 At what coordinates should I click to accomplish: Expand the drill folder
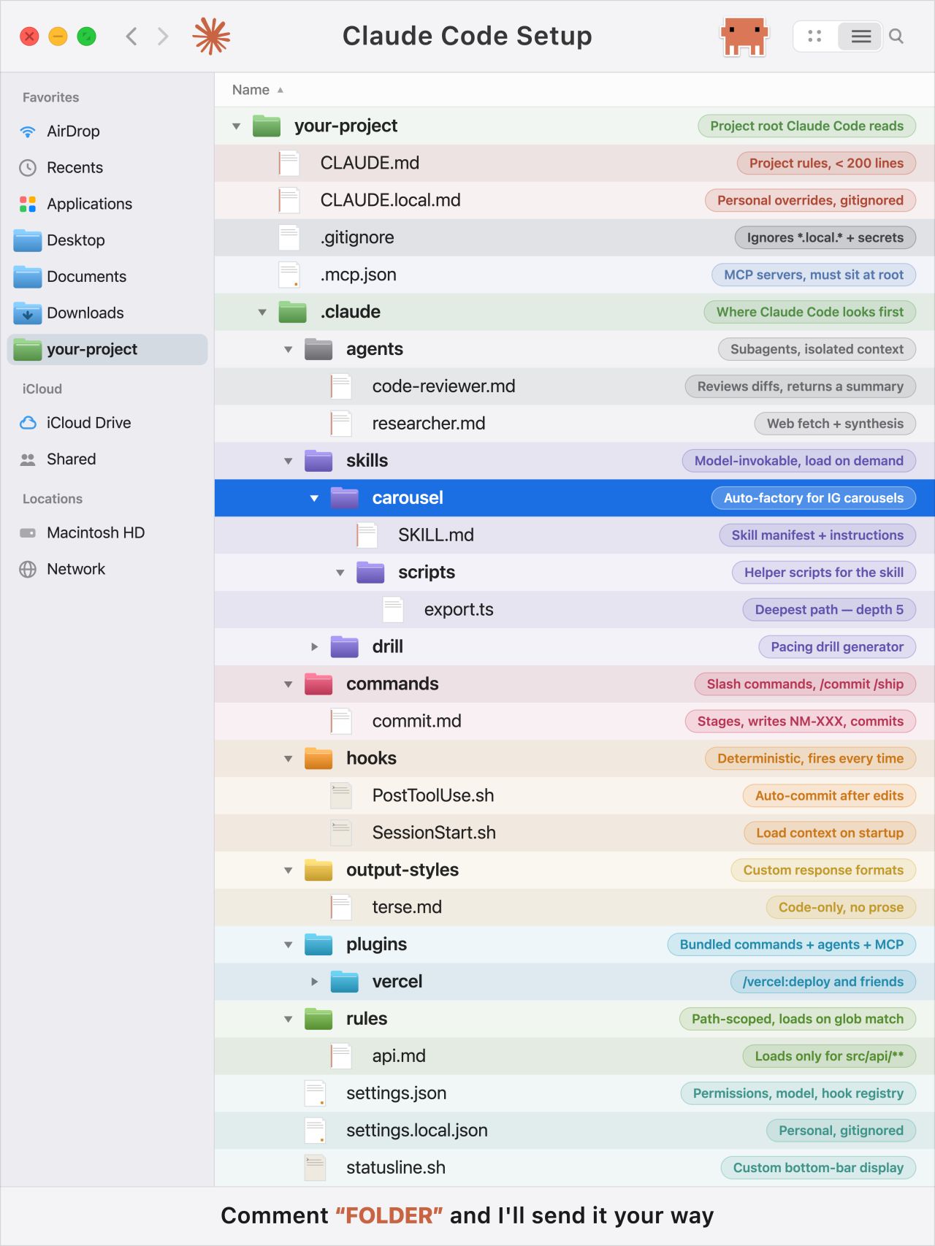tap(314, 647)
